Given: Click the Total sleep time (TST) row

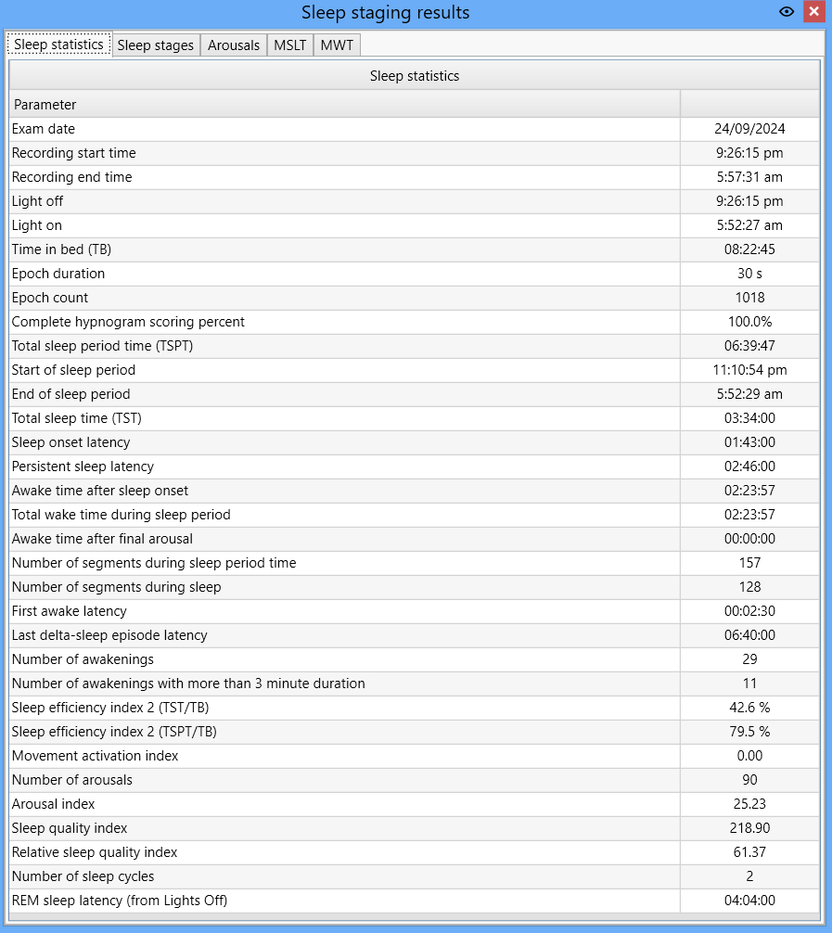Looking at the screenshot, I should point(415,418).
